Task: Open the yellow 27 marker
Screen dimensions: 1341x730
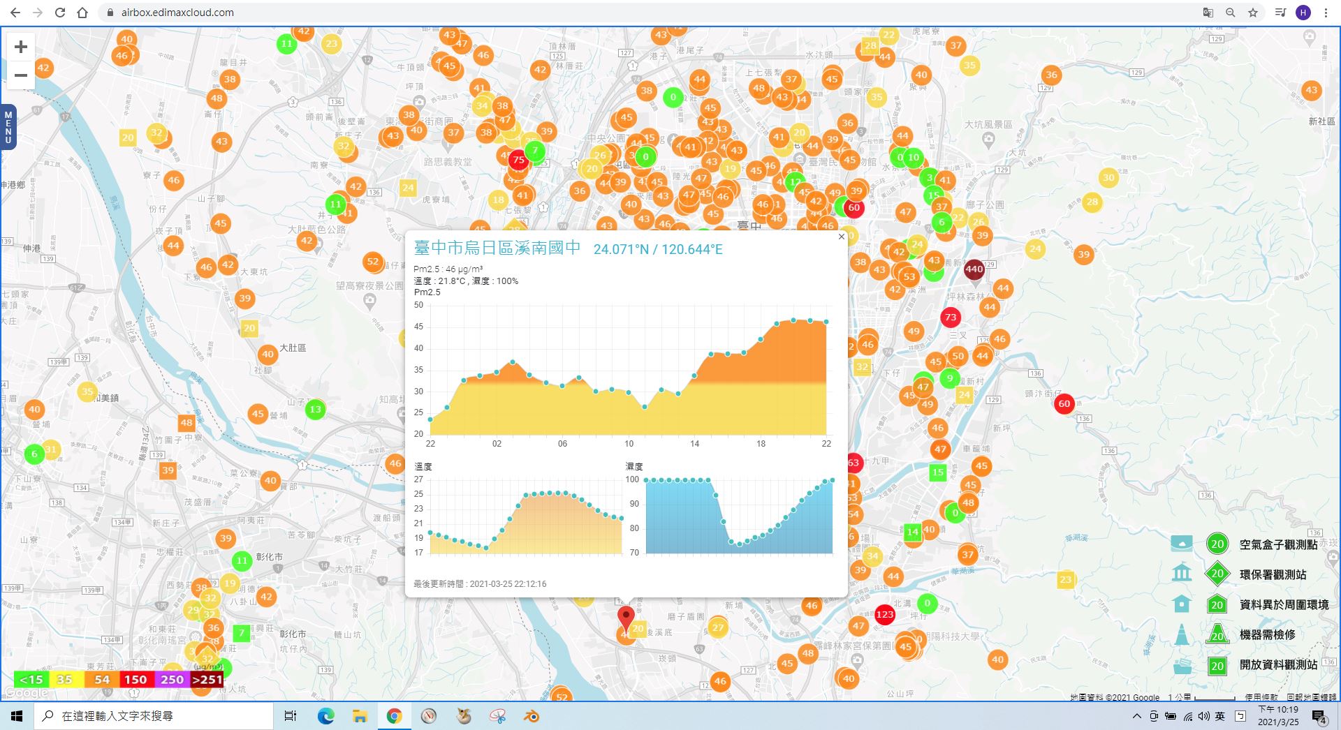Action: (x=718, y=627)
